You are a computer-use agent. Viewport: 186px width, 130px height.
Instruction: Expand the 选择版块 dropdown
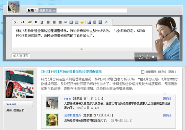tap(47, 10)
